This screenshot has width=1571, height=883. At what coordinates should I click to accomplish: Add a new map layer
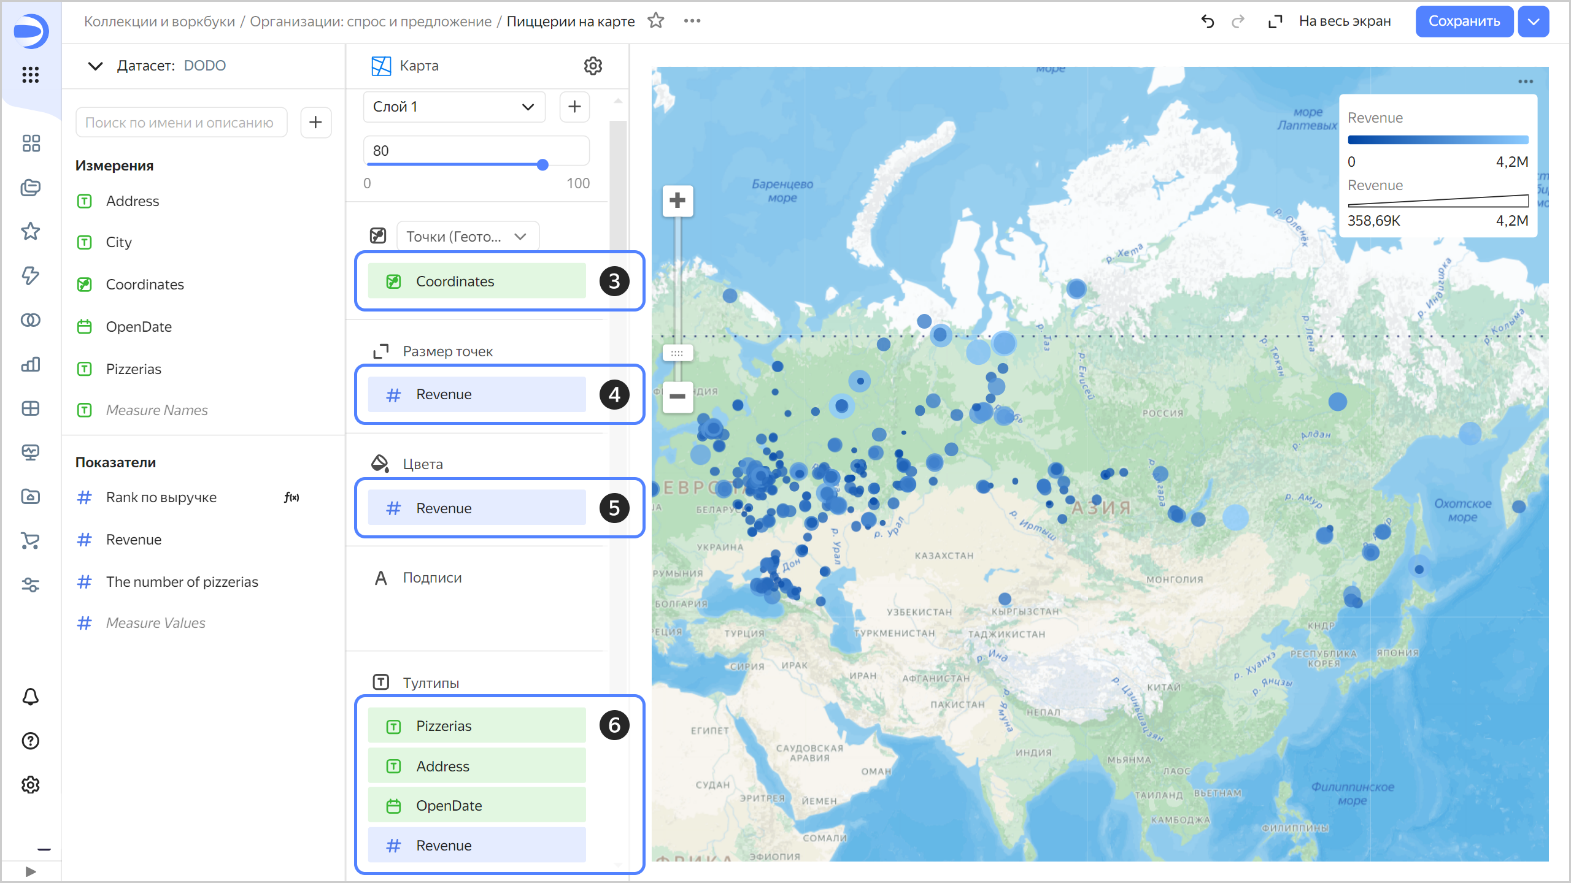(x=574, y=107)
